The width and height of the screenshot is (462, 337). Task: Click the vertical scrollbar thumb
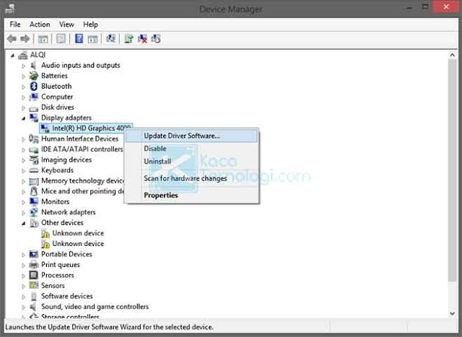pyautogui.click(x=453, y=170)
